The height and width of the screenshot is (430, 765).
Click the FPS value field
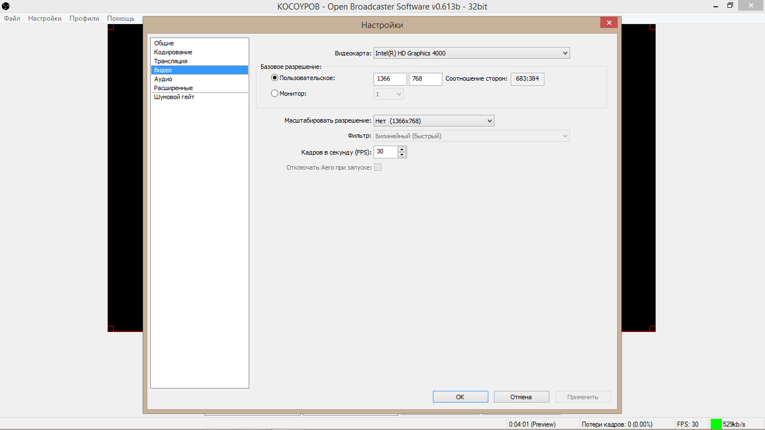coord(385,152)
